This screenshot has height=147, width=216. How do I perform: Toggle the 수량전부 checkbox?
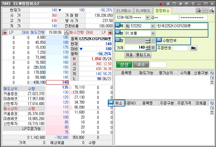pos(159,41)
